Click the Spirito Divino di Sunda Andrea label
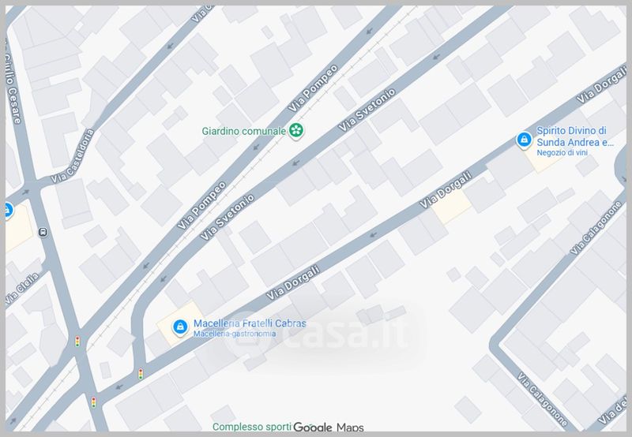 point(575,136)
